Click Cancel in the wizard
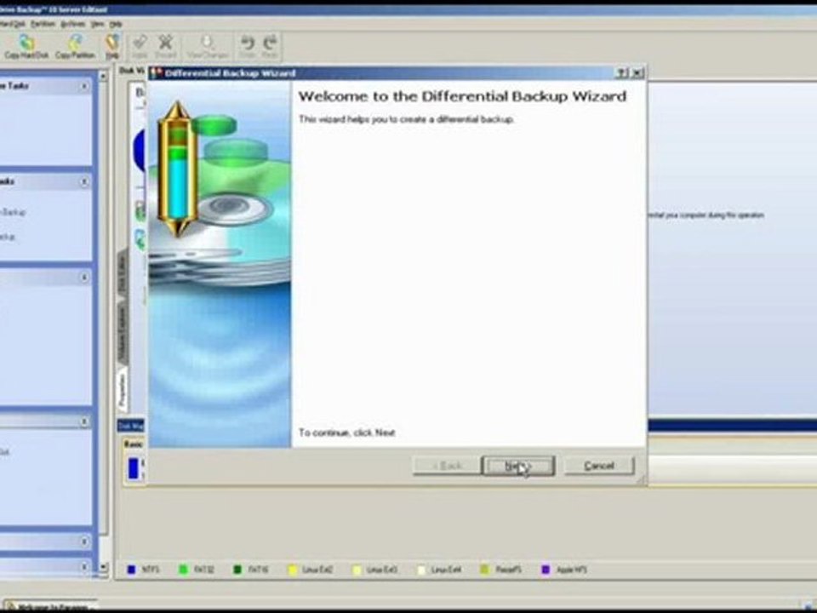 point(599,466)
